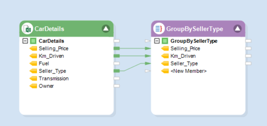Collapse the GroupBySellerType object with arrow button
Image resolution: width=267 pixels, height=126 pixels.
pyautogui.click(x=237, y=29)
